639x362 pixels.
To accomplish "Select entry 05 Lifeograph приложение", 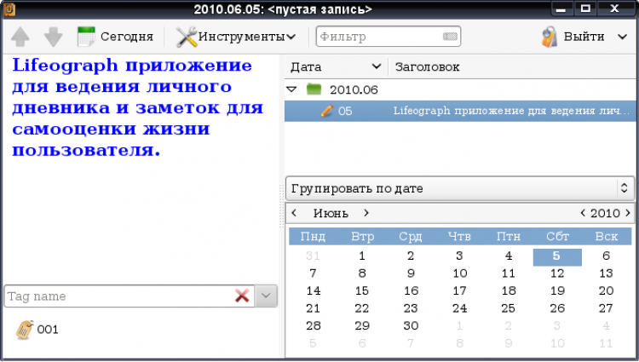I will [460, 111].
